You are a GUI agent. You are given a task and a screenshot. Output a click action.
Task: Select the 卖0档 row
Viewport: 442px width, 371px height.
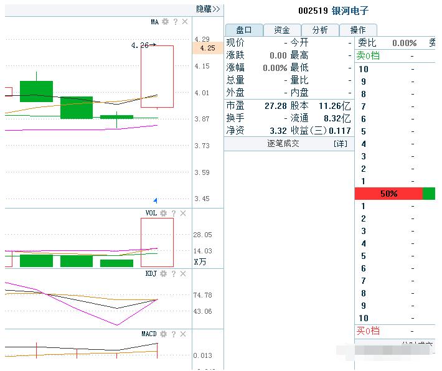coord(395,56)
